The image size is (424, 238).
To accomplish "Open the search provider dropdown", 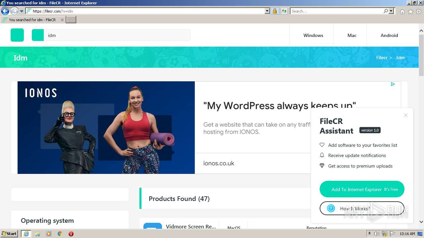I will [x=391, y=11].
